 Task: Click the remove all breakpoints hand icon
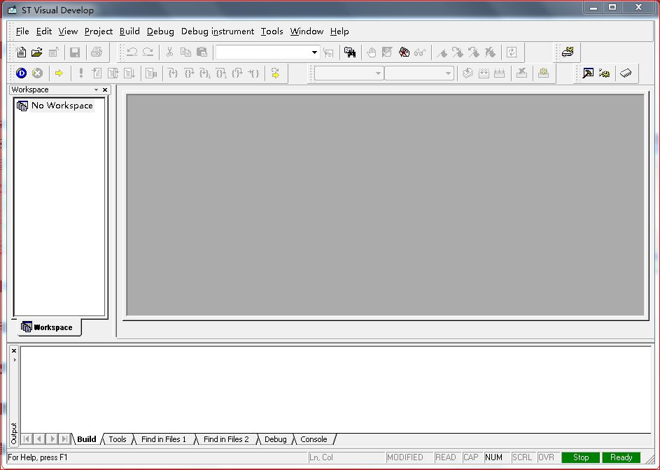(404, 52)
